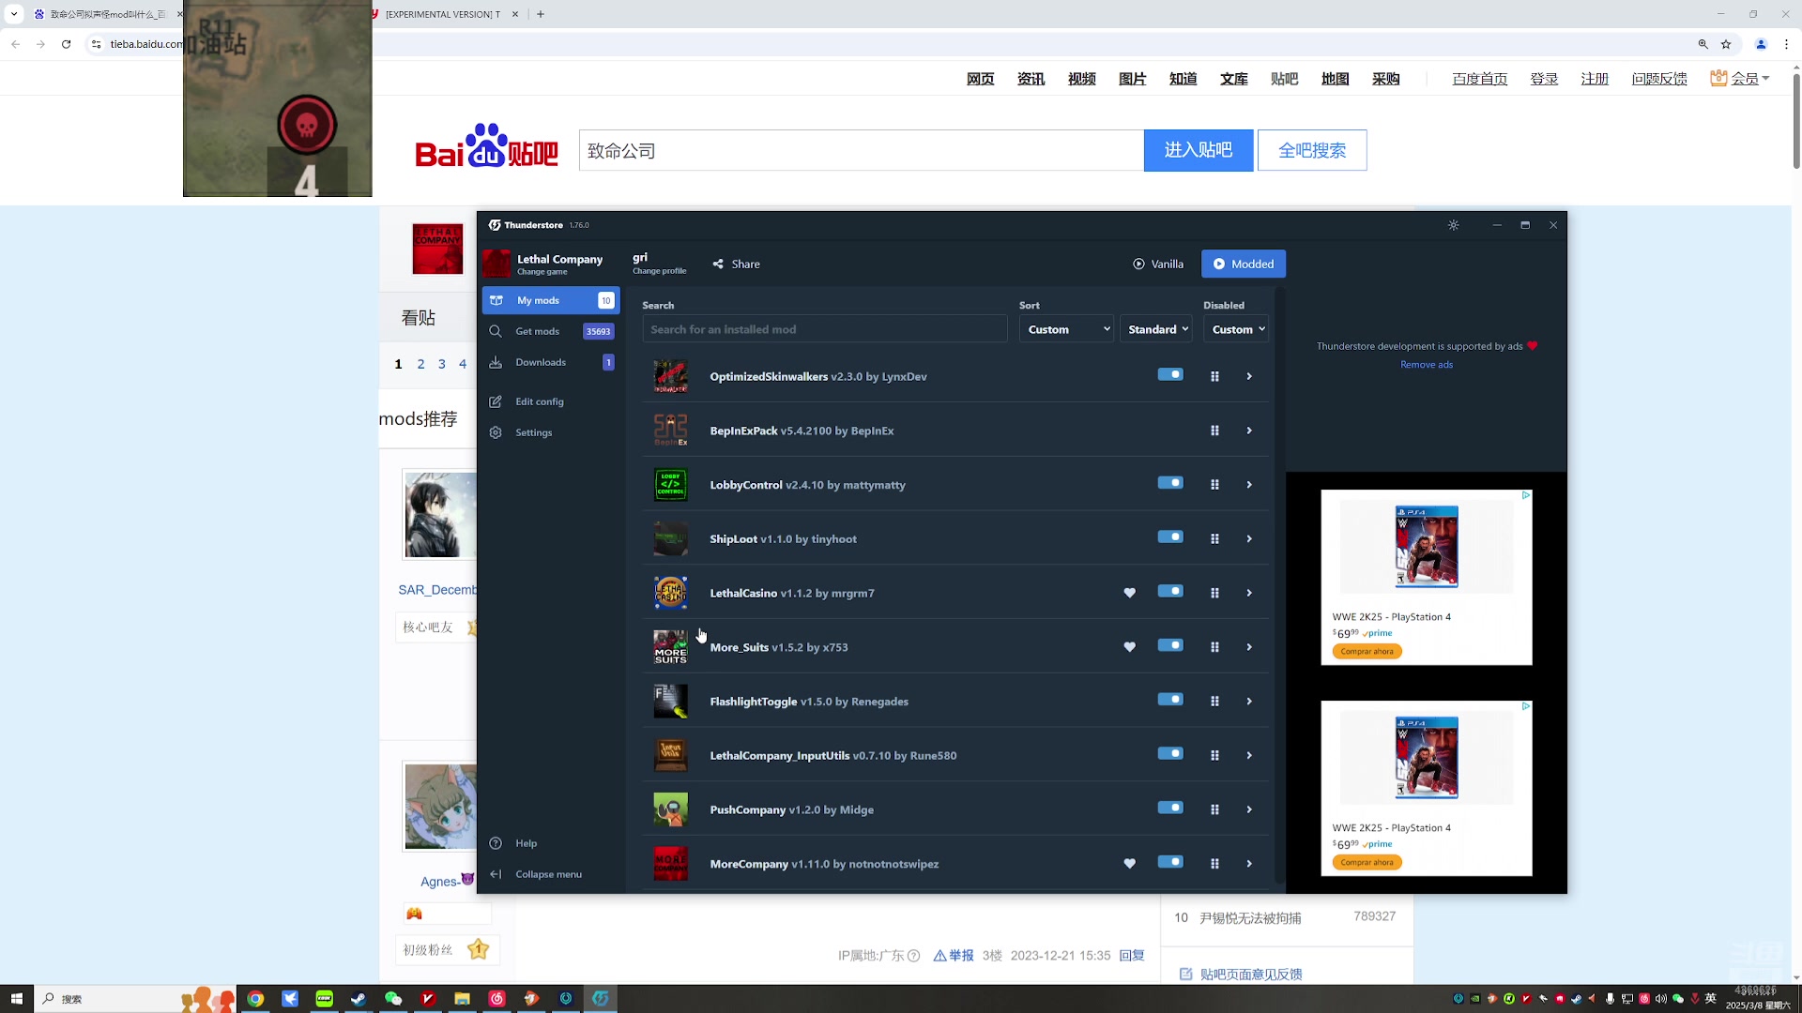Click the Windows Start button
1802x1013 pixels.
tap(16, 999)
